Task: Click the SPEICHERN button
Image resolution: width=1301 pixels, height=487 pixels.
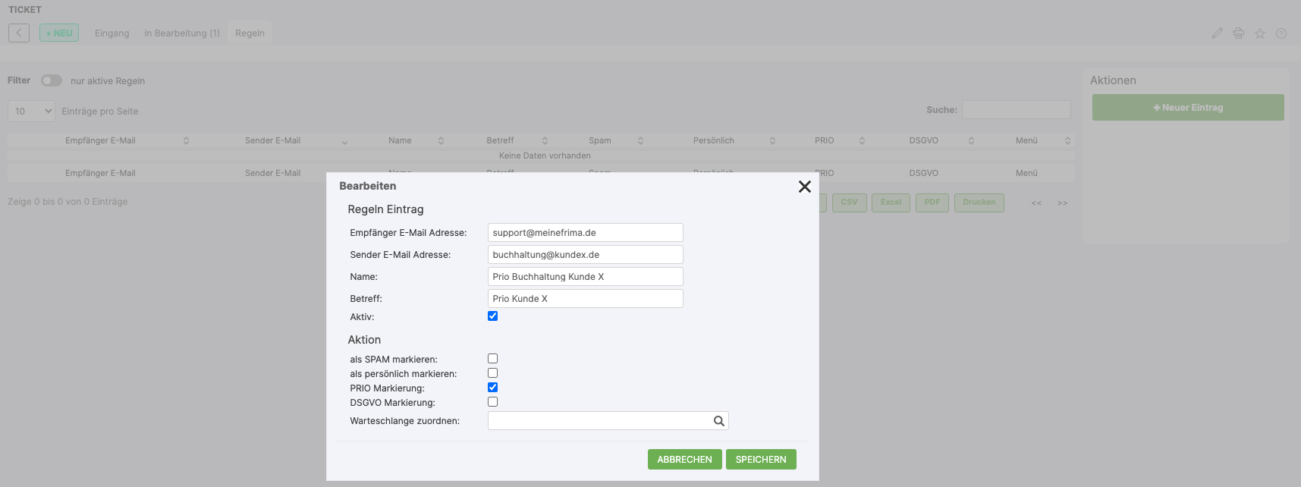Action: point(760,460)
